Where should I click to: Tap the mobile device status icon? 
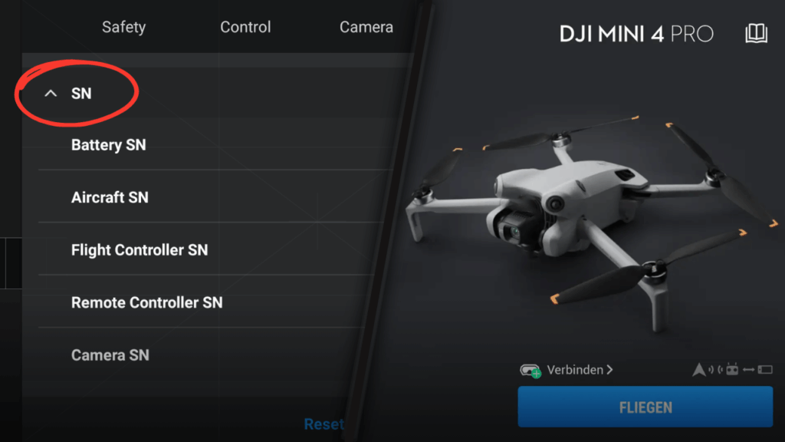[x=765, y=370]
